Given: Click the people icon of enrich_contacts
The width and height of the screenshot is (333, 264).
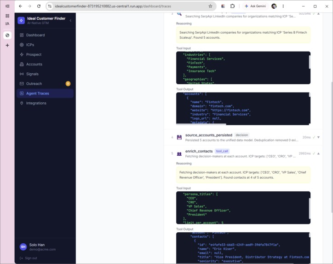Looking at the screenshot, I should coord(179,153).
